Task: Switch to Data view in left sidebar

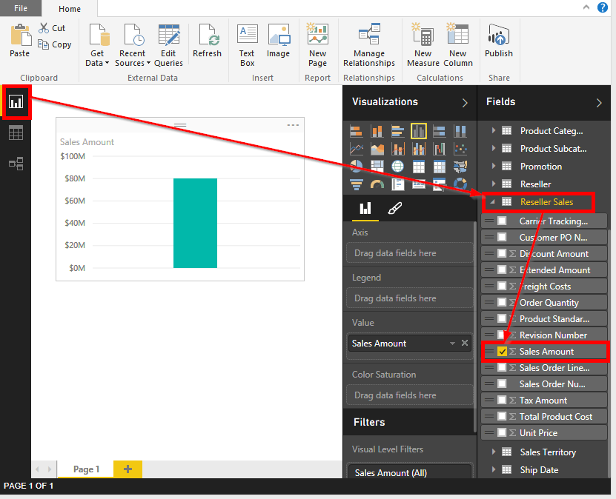Action: 16,133
